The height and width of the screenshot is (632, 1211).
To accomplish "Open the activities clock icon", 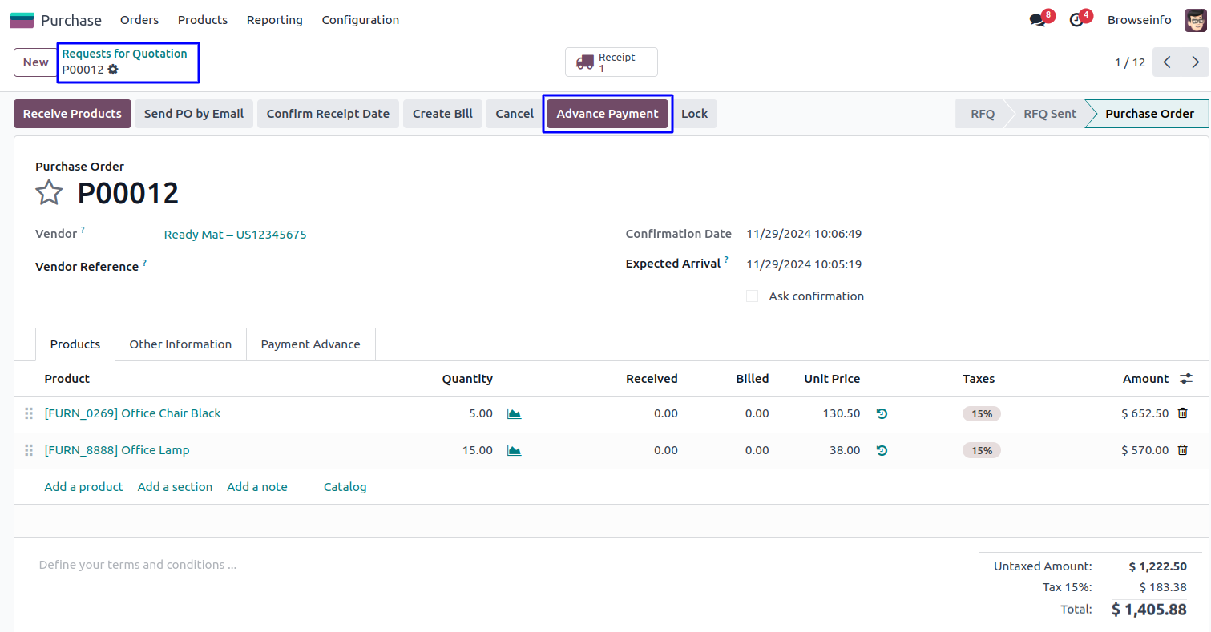I will point(1076,20).
